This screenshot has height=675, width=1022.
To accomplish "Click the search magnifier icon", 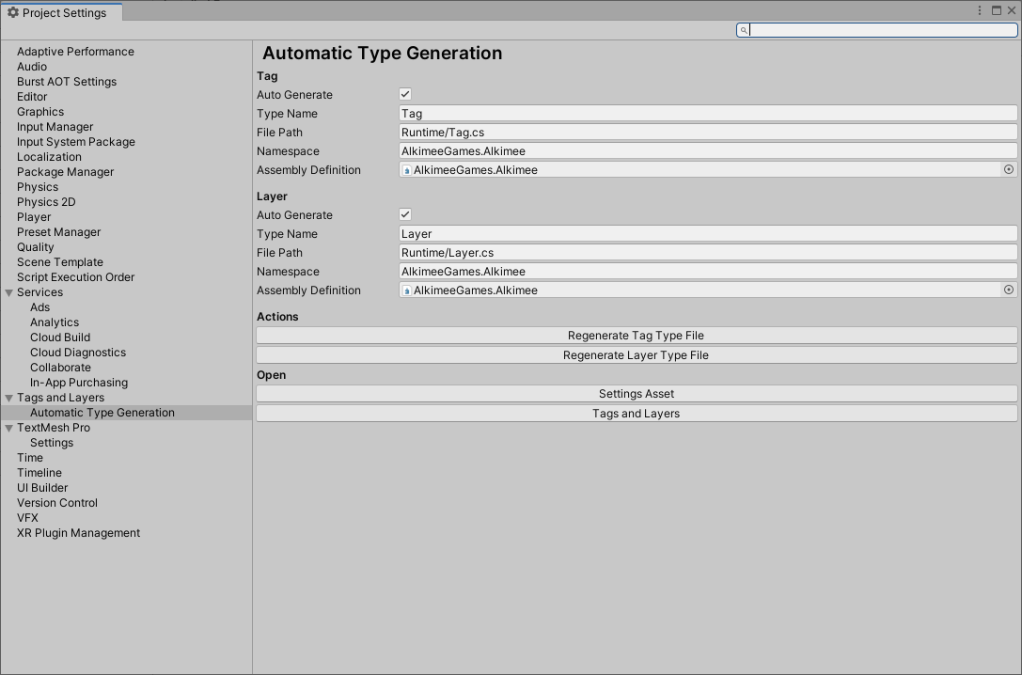I will 744,30.
